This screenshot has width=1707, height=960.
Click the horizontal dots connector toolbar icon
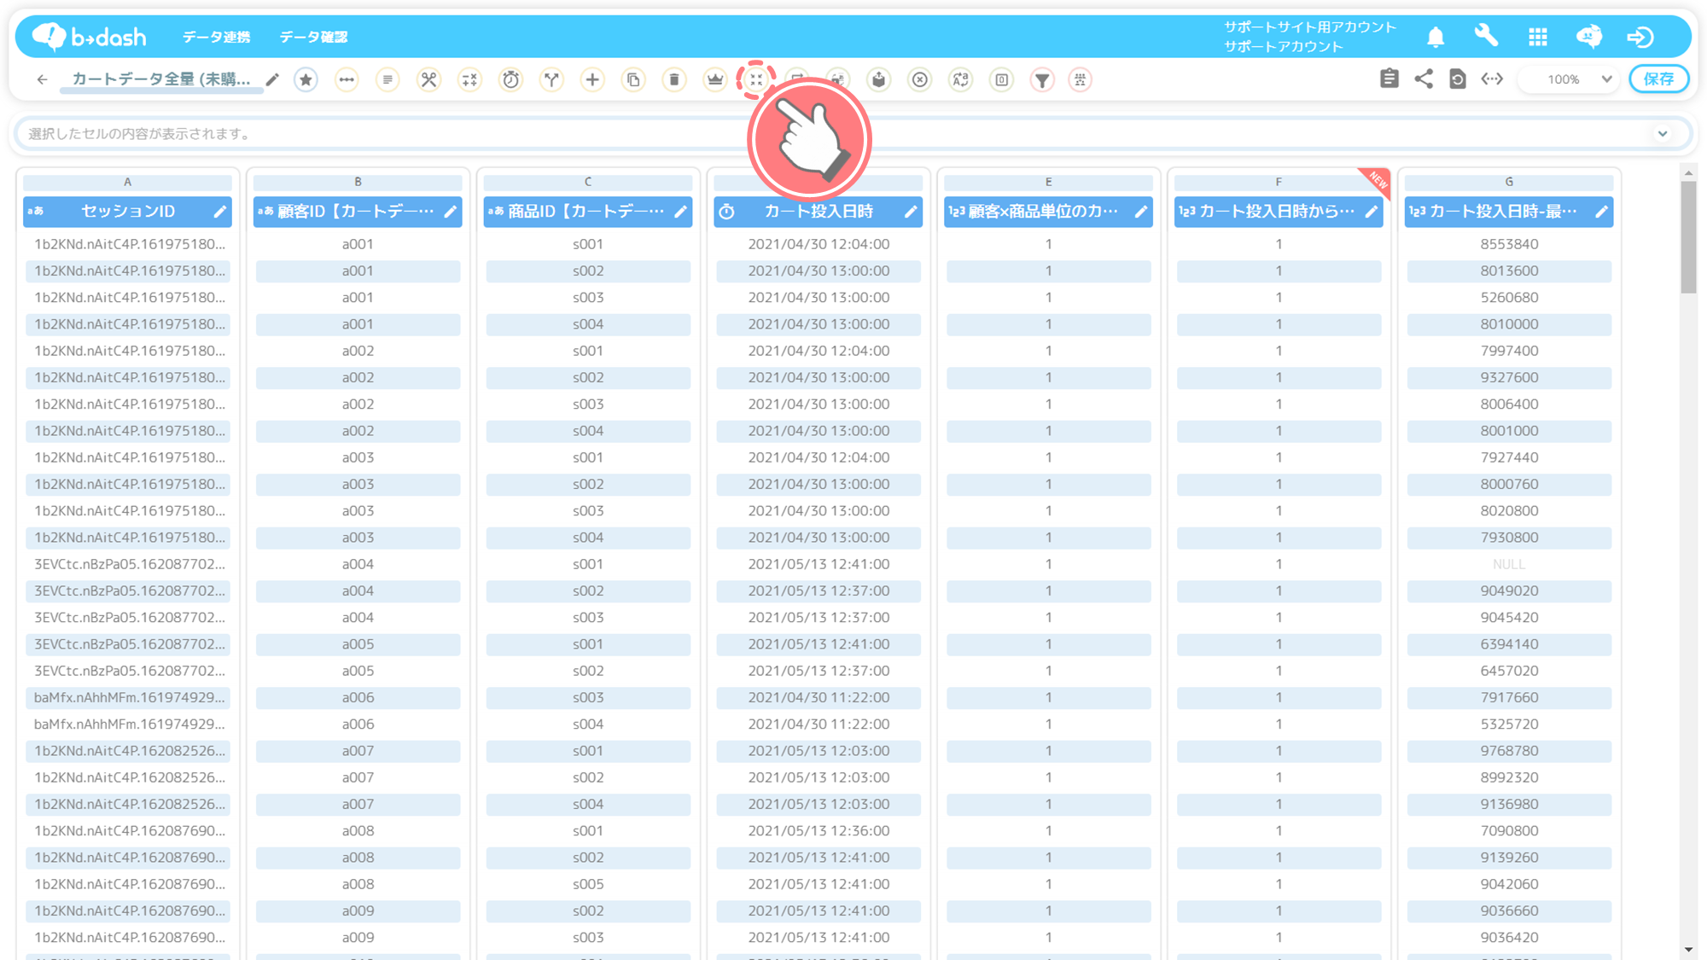click(347, 79)
